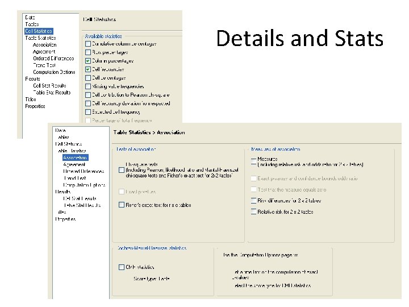Select highlighted Association in lower tree
Screen dimensions: 409x307
click(76, 157)
